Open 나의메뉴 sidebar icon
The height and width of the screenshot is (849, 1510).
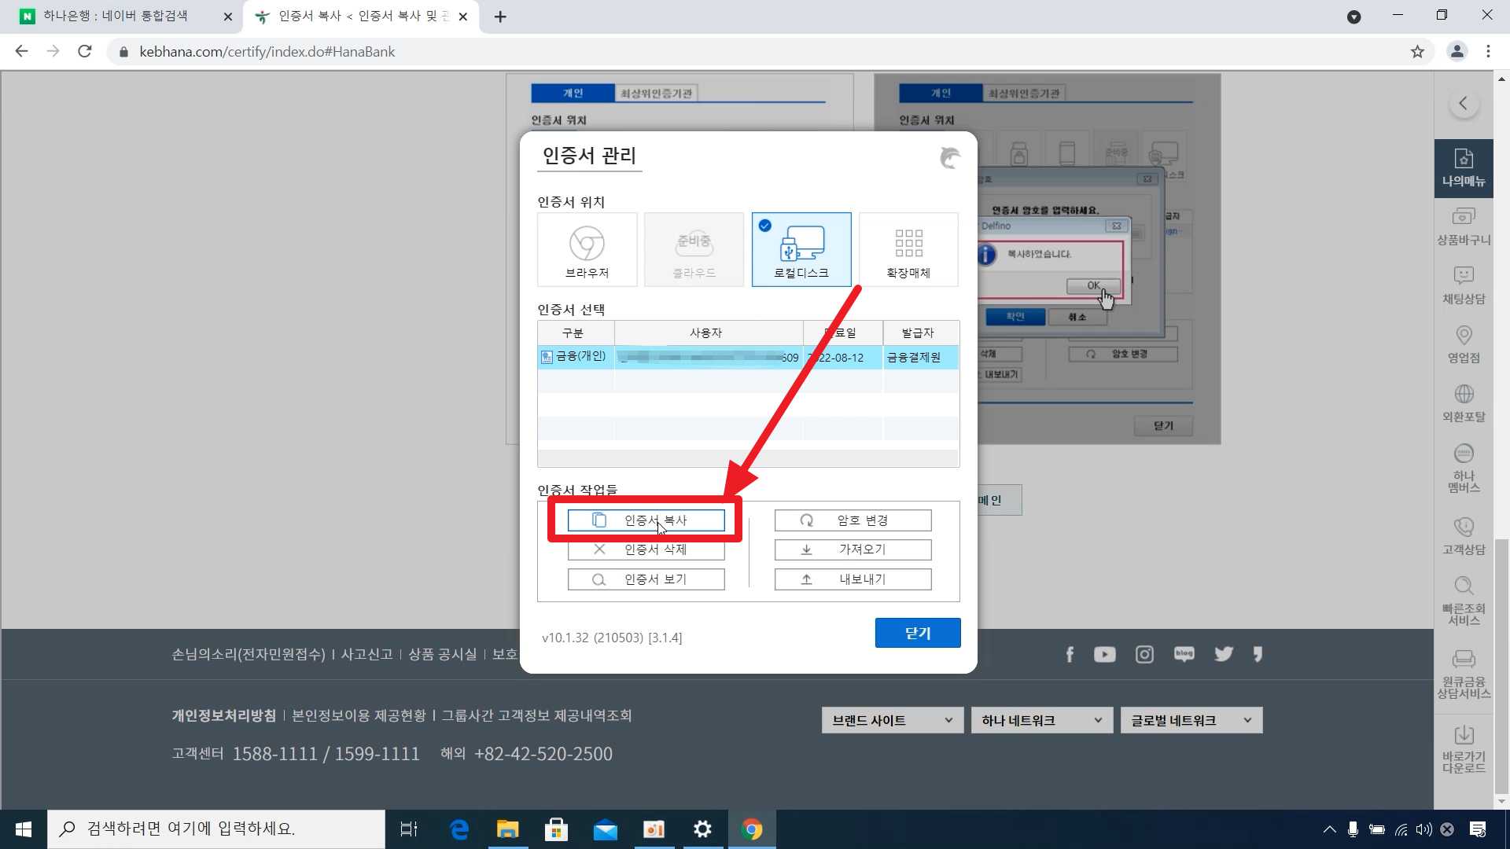(x=1463, y=167)
